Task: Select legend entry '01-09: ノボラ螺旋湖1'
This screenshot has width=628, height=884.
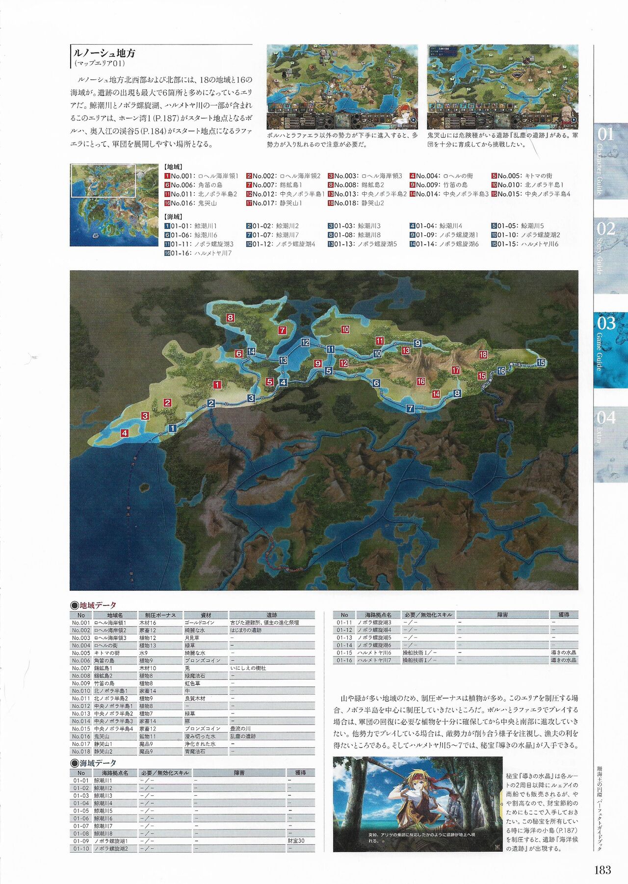Action: point(444,235)
